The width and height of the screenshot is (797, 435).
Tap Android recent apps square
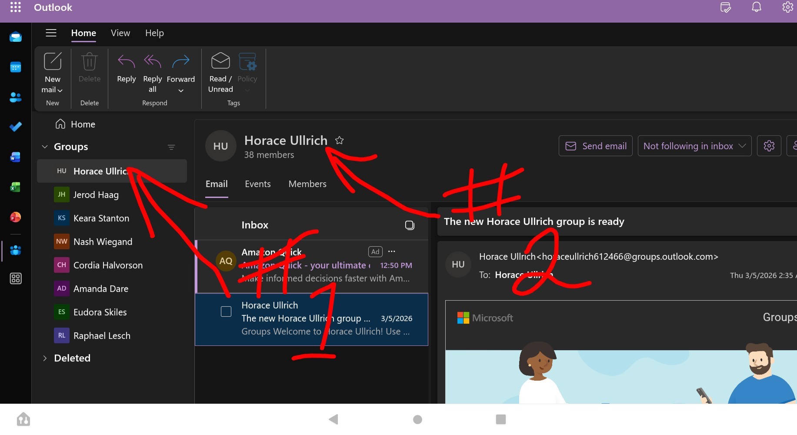(x=501, y=419)
